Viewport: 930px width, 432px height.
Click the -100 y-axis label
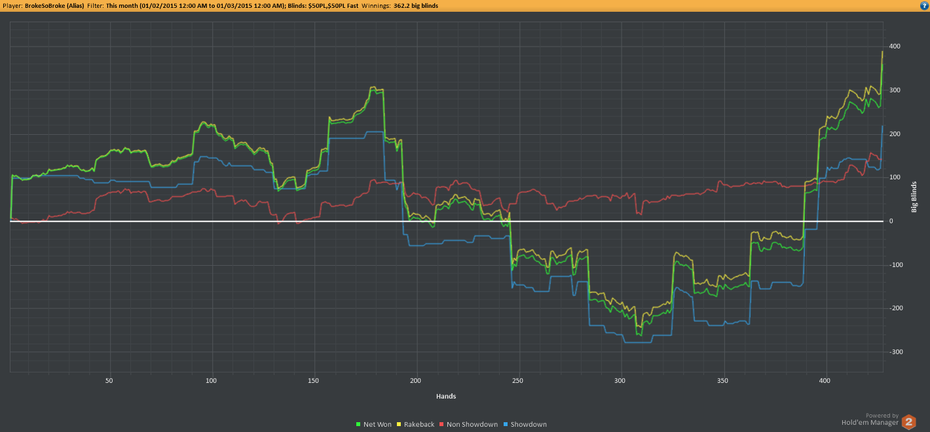pyautogui.click(x=896, y=265)
